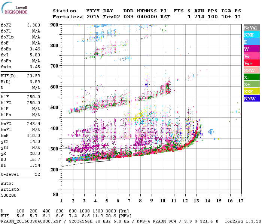Viewport: 262px width, 224px height.
Task: Click the 80 km height axis label
Action: (x=56, y=195)
